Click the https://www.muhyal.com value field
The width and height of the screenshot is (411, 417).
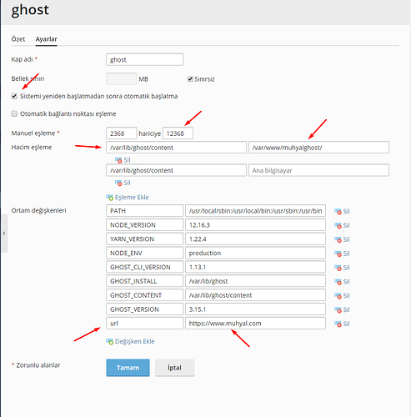255,324
